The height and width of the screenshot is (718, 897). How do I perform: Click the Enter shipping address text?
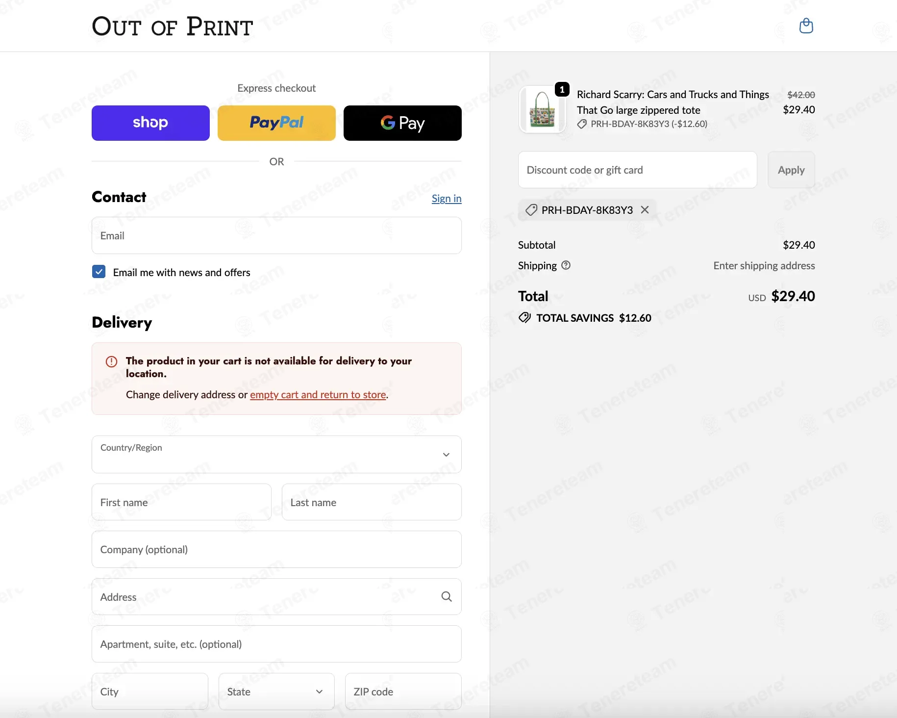click(764, 265)
